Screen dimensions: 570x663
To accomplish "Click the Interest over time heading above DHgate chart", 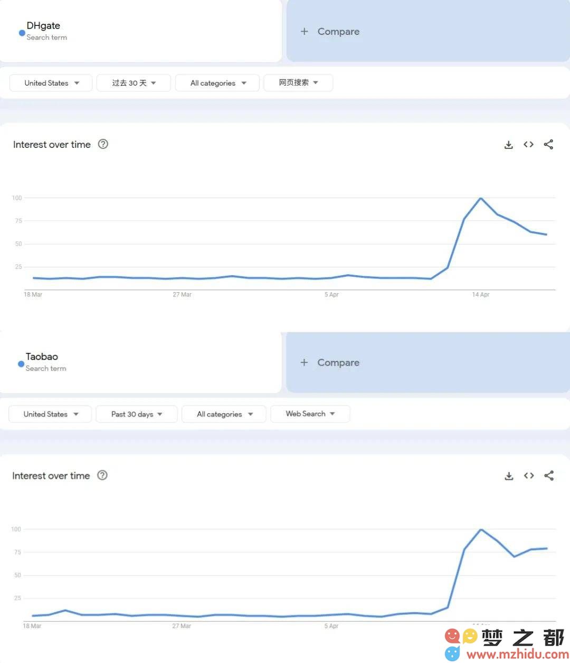I will pyautogui.click(x=52, y=144).
